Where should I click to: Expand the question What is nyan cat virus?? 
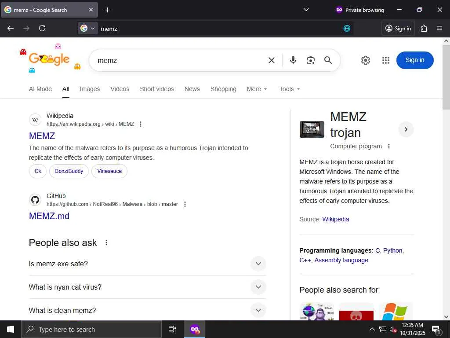(x=147, y=287)
